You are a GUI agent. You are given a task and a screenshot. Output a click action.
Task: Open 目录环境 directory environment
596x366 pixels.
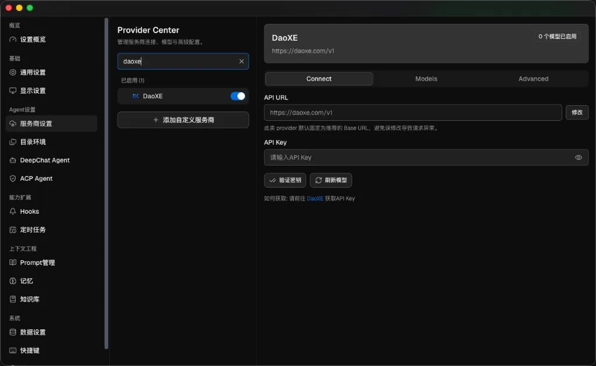tap(51, 142)
